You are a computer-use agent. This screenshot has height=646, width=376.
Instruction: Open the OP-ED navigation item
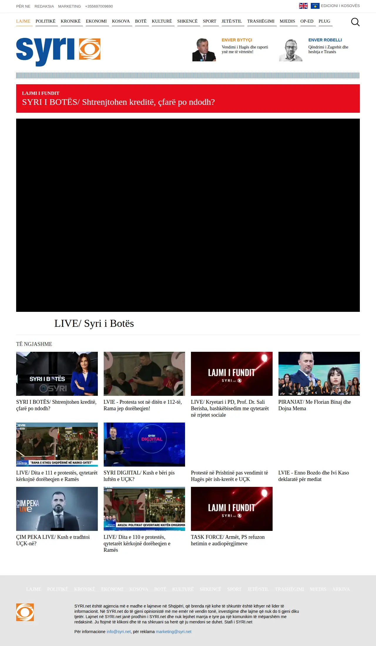point(307,21)
